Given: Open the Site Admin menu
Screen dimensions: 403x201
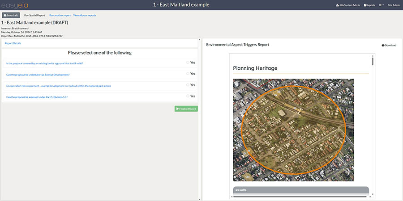Looking at the screenshot, I should pos(394,5).
